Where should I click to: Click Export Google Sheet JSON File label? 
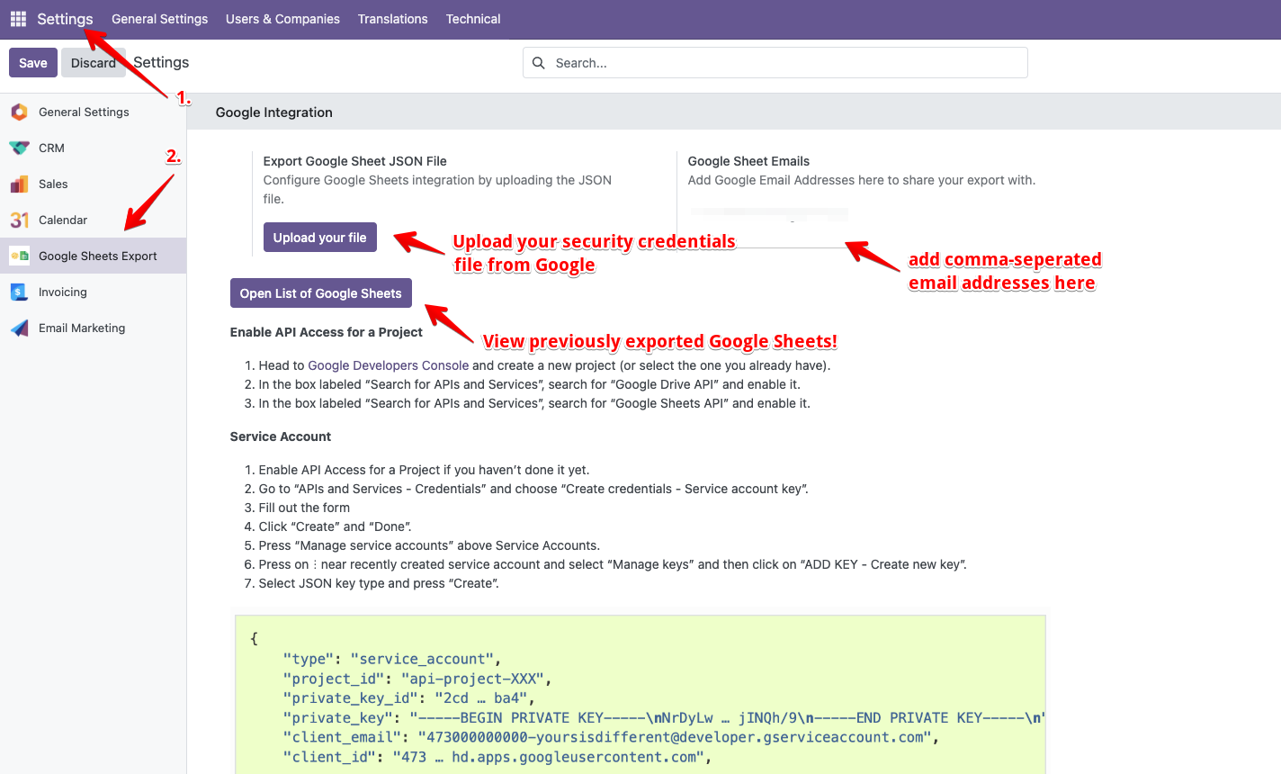pos(355,161)
